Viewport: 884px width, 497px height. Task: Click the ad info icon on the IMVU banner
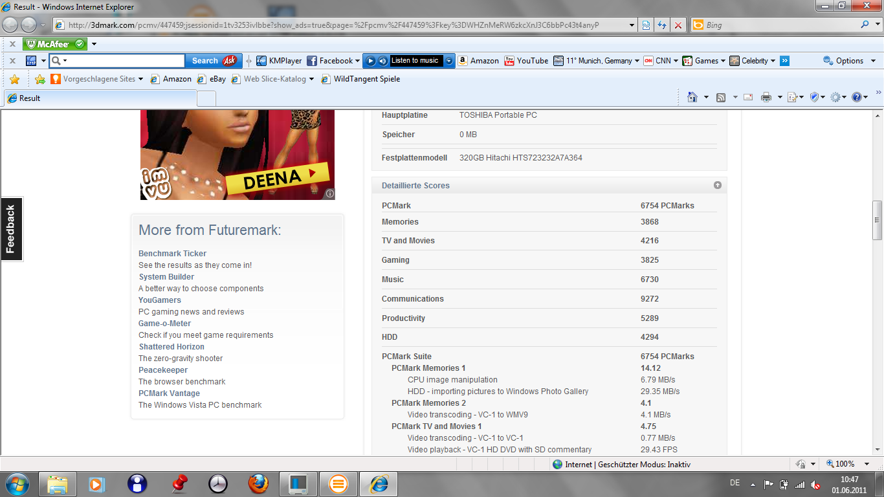click(329, 193)
